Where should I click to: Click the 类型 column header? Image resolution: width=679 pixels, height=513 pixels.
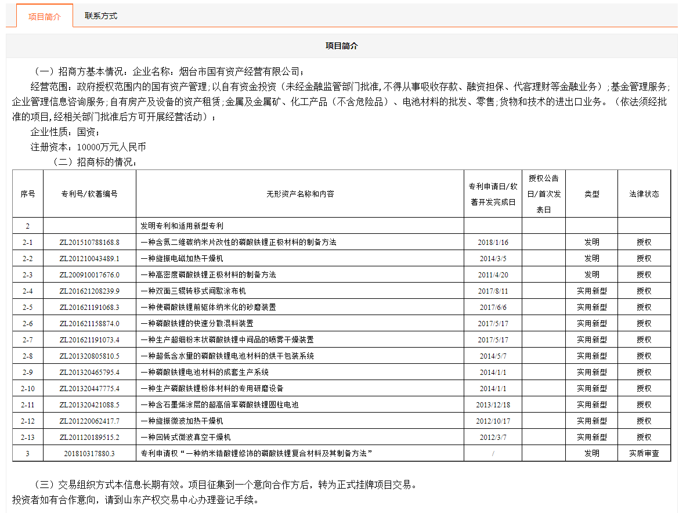(591, 194)
